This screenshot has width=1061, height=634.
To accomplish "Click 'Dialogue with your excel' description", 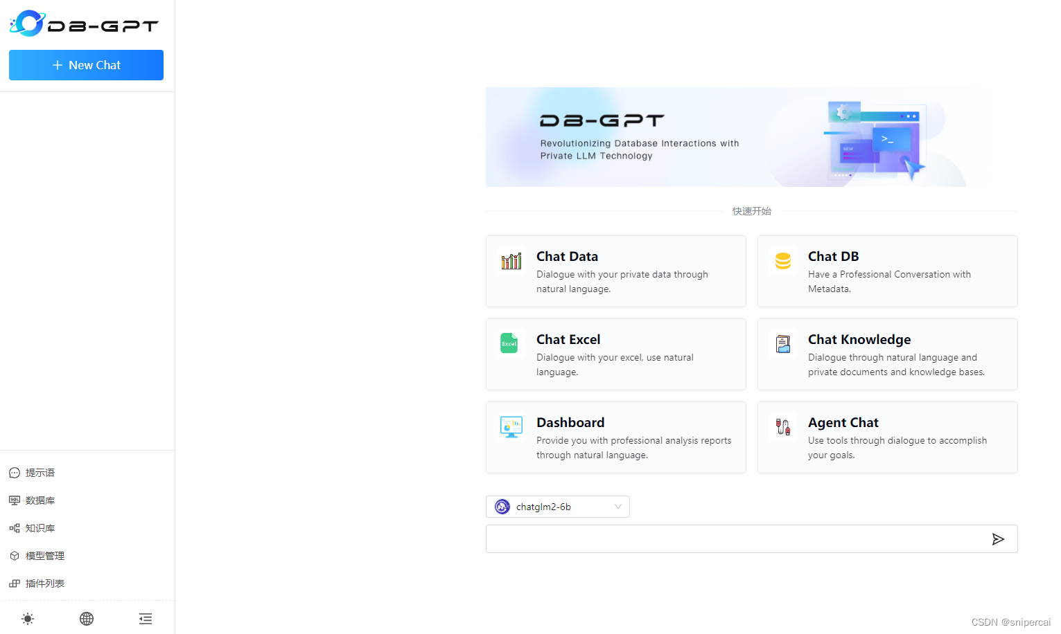I will 615,365.
